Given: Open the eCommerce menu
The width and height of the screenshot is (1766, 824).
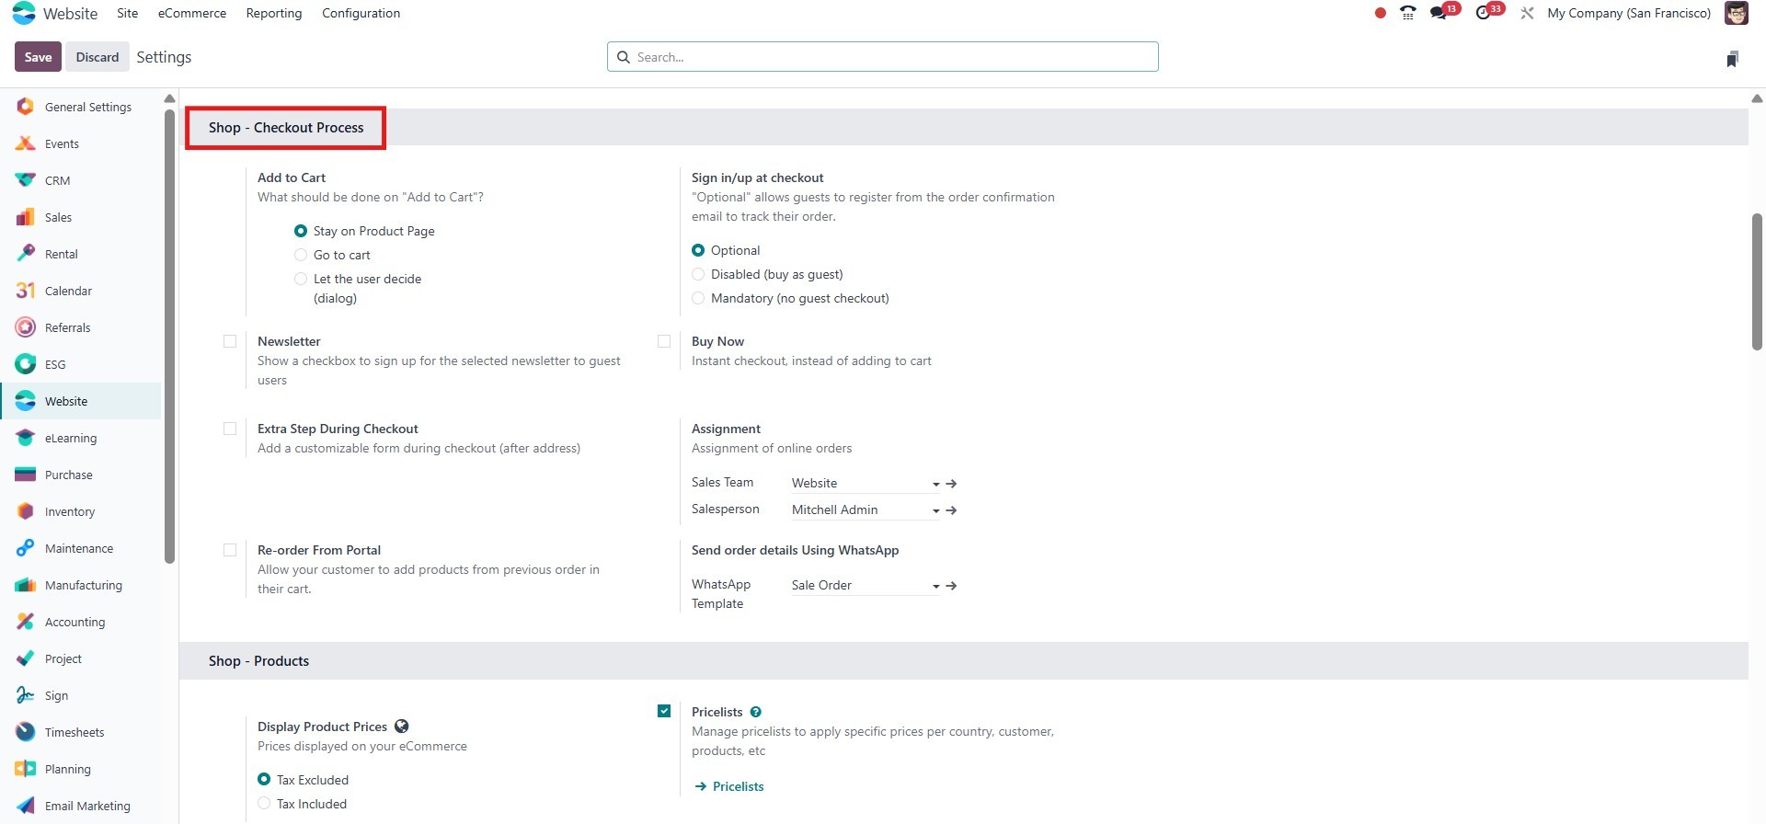Looking at the screenshot, I should point(191,14).
